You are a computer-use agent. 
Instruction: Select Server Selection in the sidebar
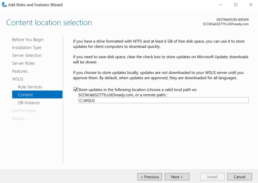(27, 55)
